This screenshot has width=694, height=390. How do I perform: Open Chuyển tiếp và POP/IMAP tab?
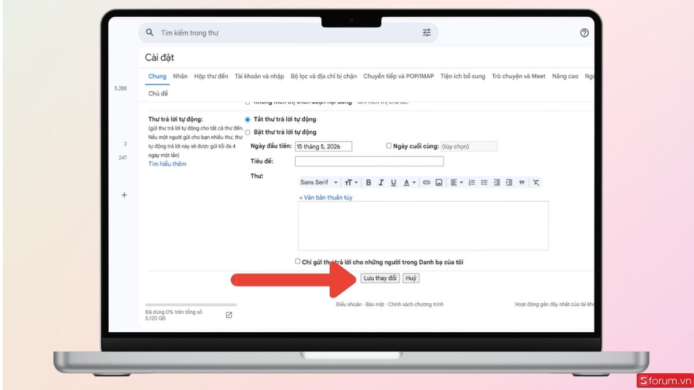tap(398, 76)
